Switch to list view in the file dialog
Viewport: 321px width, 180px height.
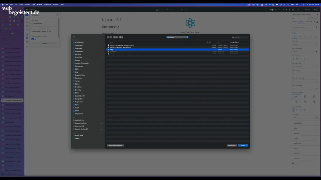click(x=116, y=37)
